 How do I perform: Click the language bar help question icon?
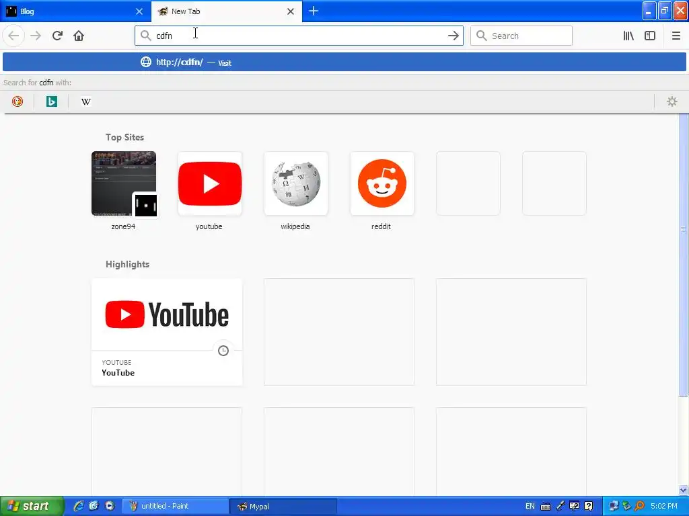click(589, 507)
